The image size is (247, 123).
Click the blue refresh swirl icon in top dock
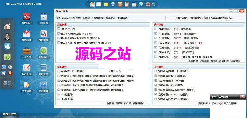(113, 4)
